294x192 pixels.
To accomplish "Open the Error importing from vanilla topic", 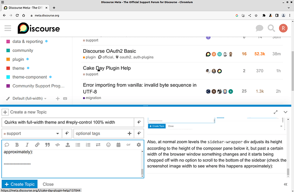I will point(140,88).
